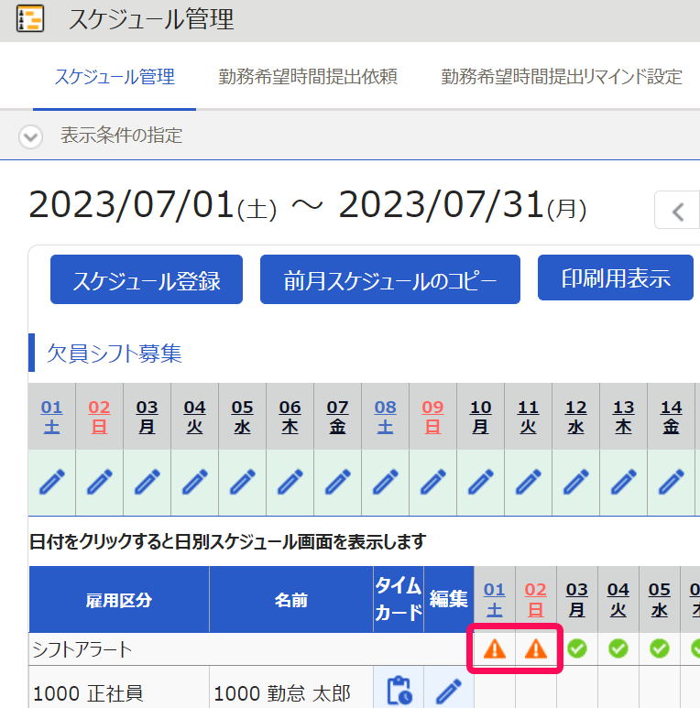Edit vacancy shift for day 13 pencil

click(624, 482)
